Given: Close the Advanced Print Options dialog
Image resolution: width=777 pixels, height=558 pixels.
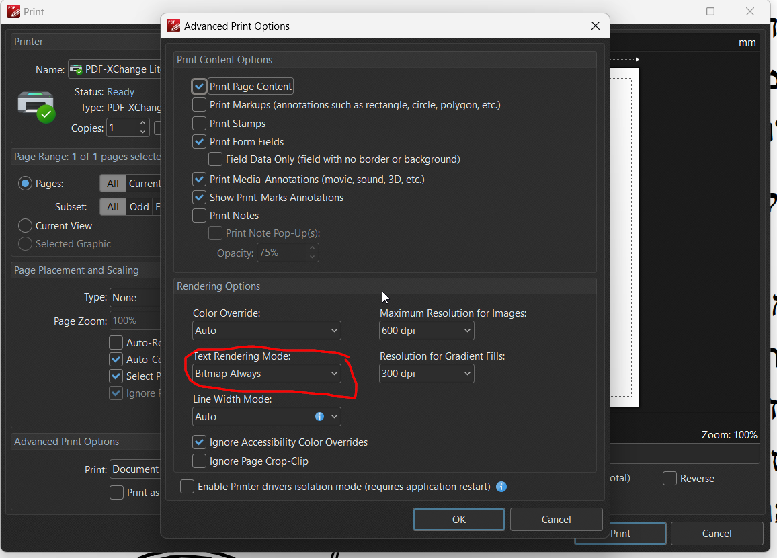Looking at the screenshot, I should pyautogui.click(x=595, y=26).
